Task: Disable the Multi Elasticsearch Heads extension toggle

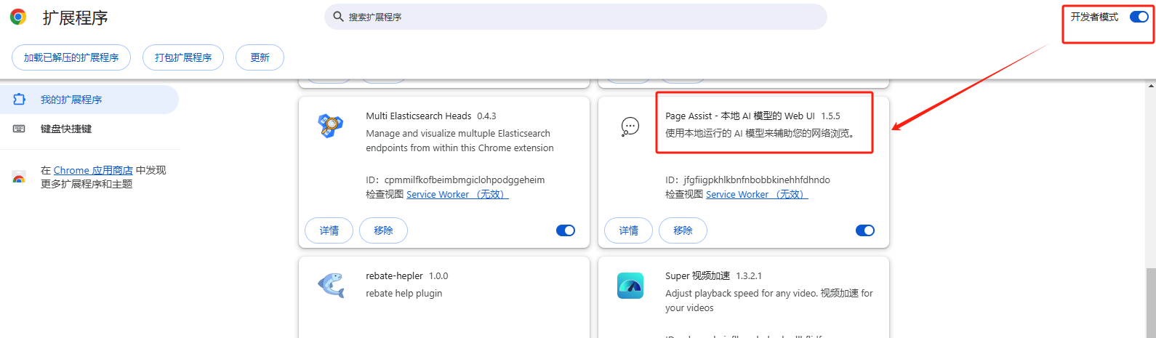Action: (x=566, y=230)
